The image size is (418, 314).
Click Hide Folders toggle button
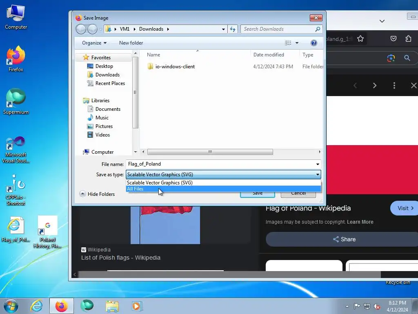tap(97, 194)
